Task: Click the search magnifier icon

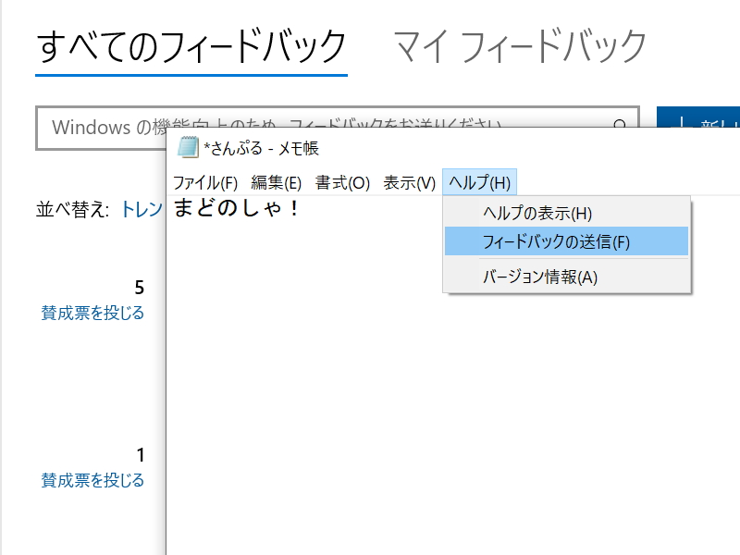Action: click(x=618, y=123)
